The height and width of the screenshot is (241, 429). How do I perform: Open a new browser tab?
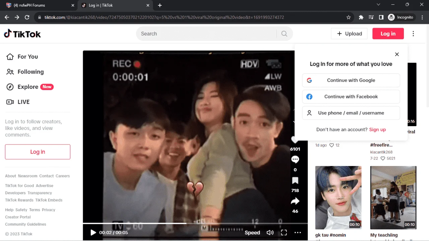click(160, 5)
